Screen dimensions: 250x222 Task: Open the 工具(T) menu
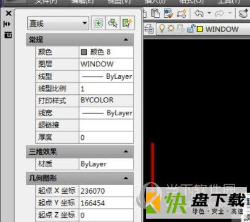tap(228, 2)
